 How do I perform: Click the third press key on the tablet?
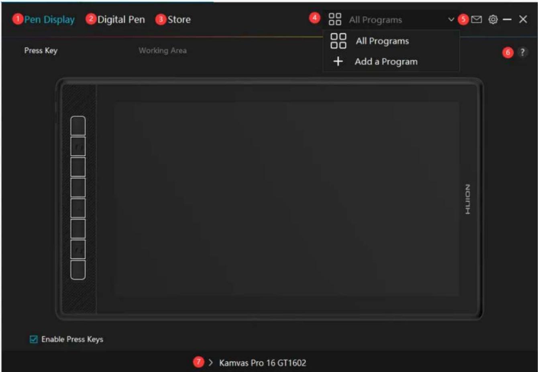pos(78,167)
